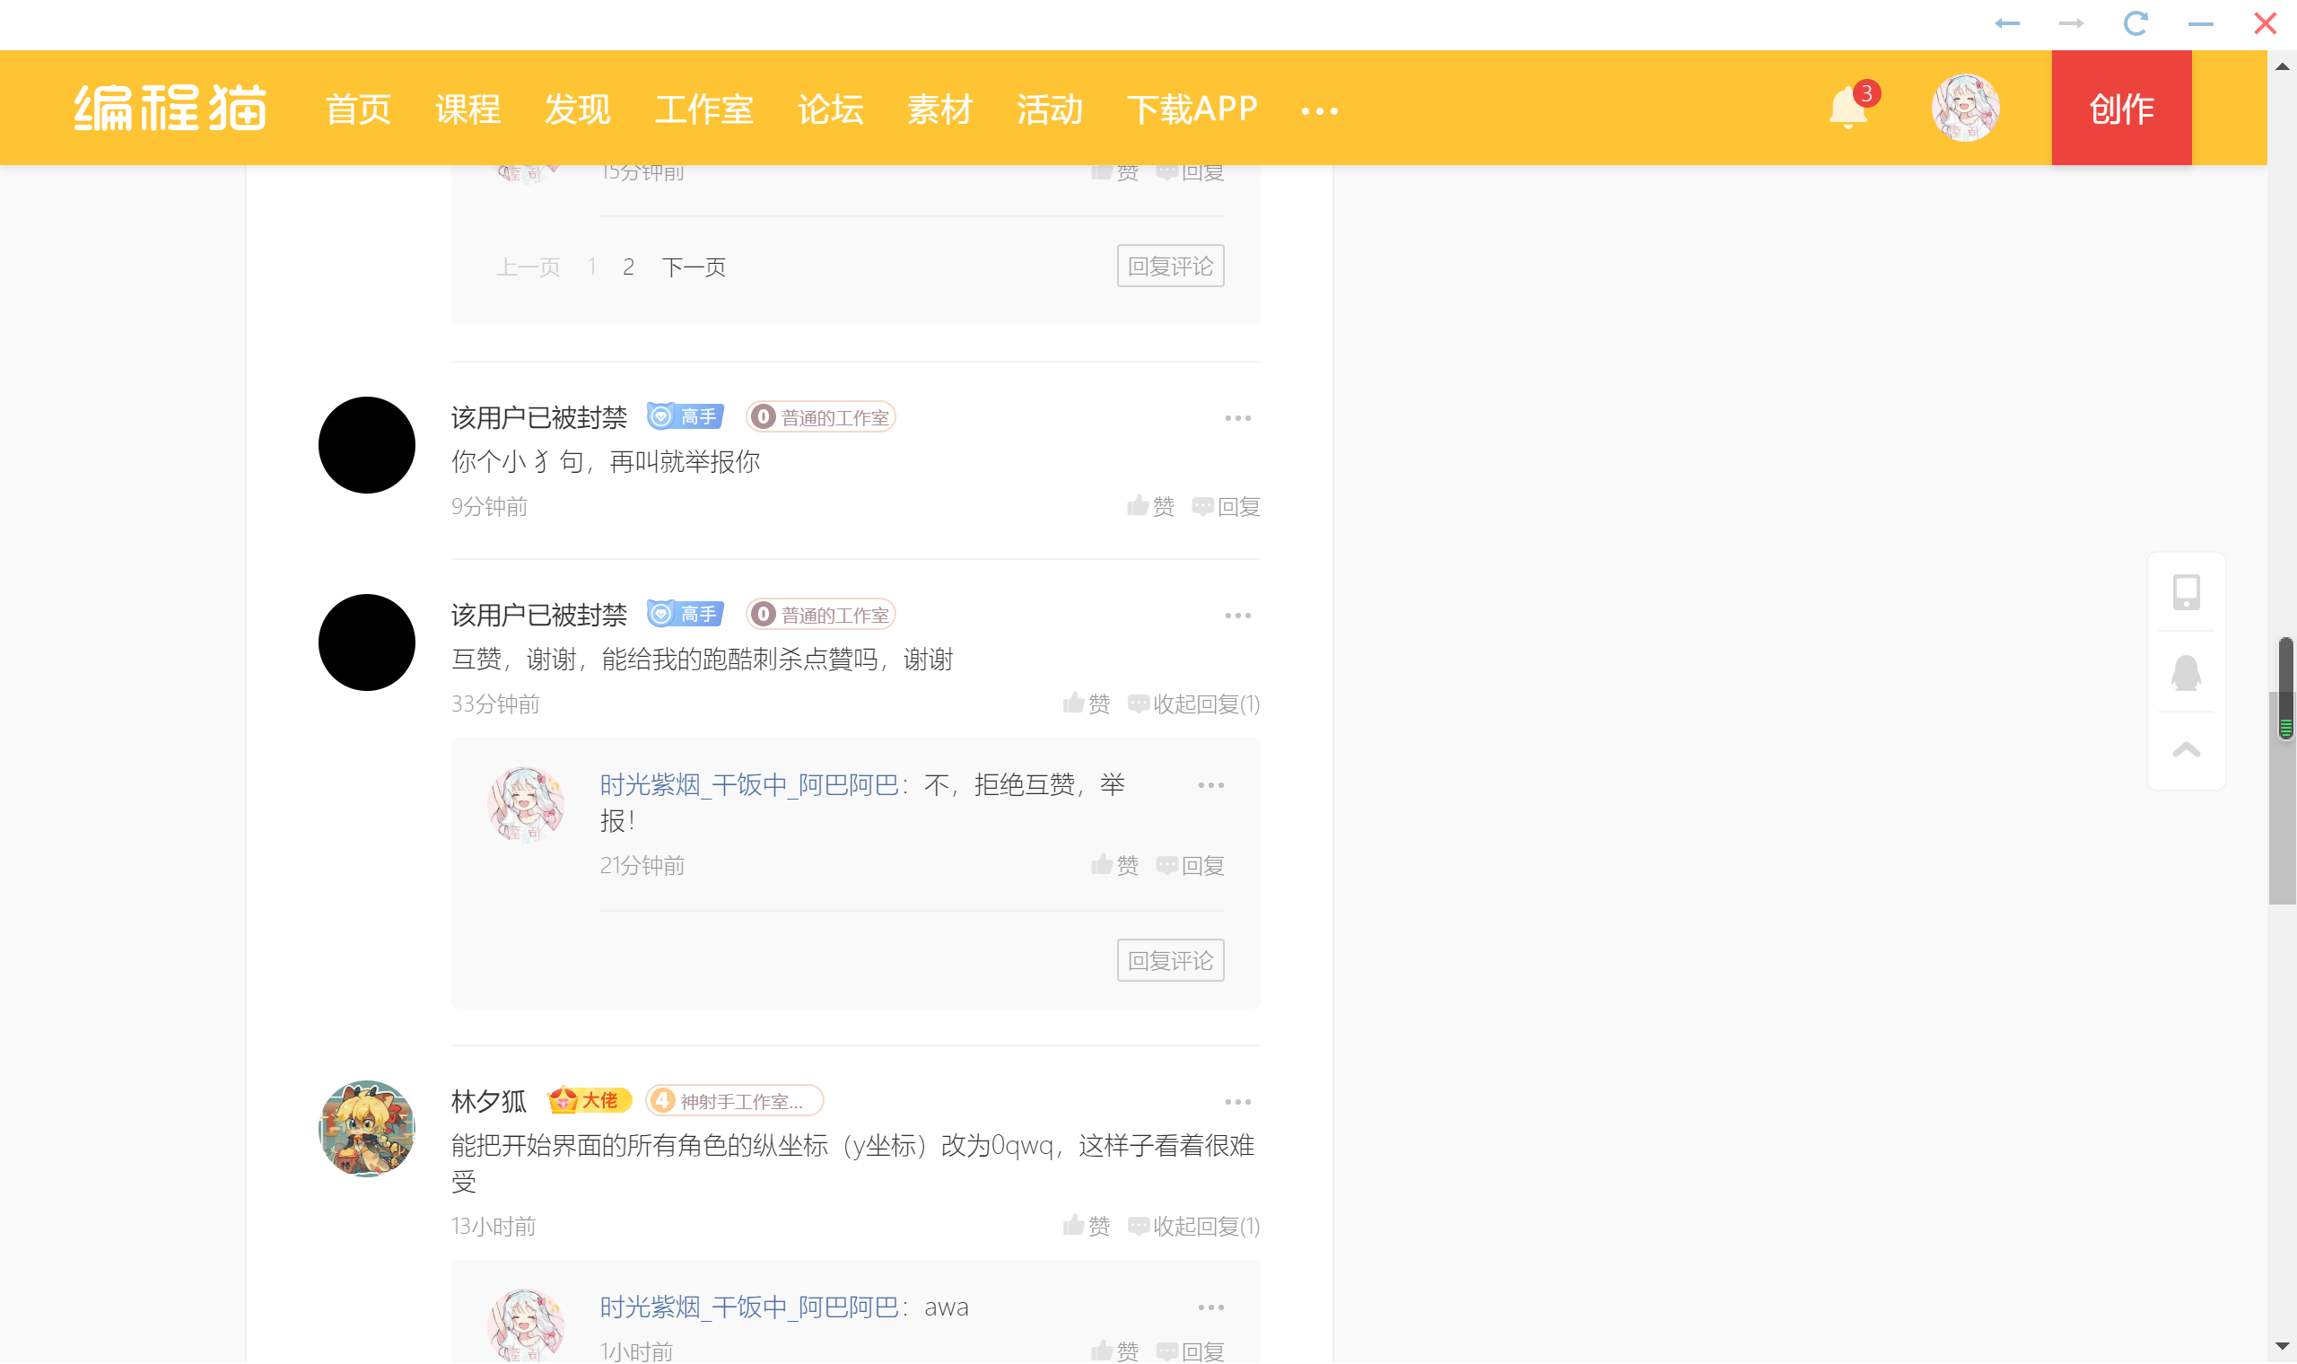This screenshot has height=1364, width=2297.
Task: Click the scrollbar down arrow
Action: click(x=2283, y=1347)
